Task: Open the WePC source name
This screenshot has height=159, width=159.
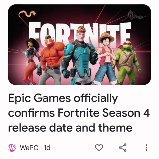Action: pyautogui.click(x=29, y=148)
